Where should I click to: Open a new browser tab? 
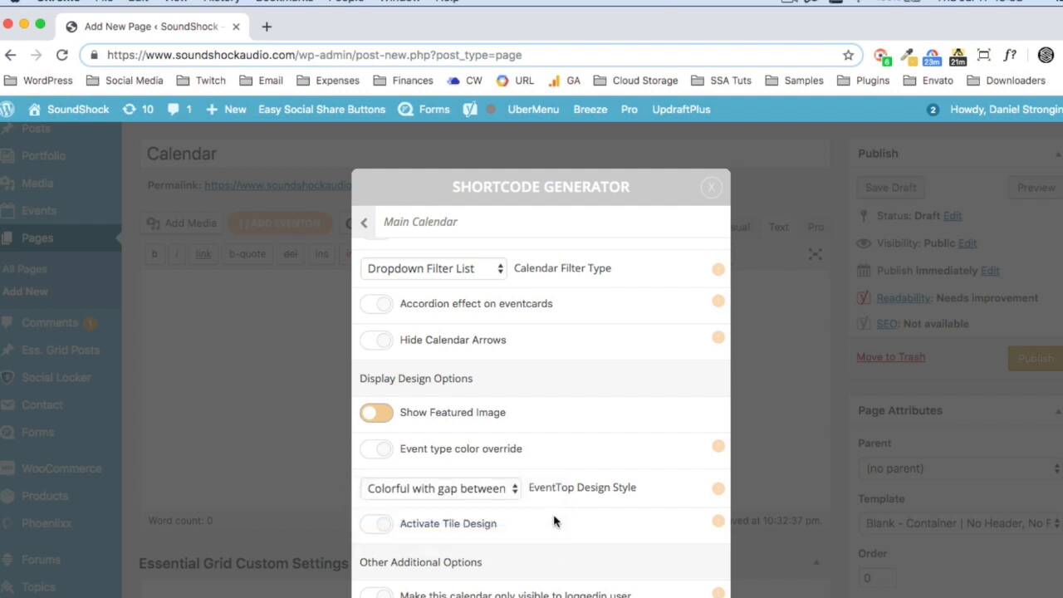267,27
